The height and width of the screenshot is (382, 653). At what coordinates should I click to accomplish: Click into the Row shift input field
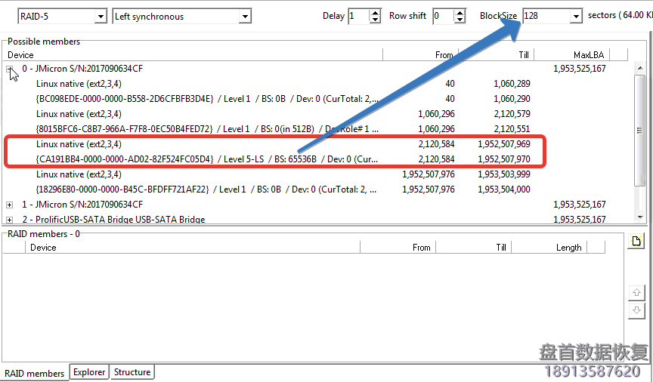(x=444, y=16)
